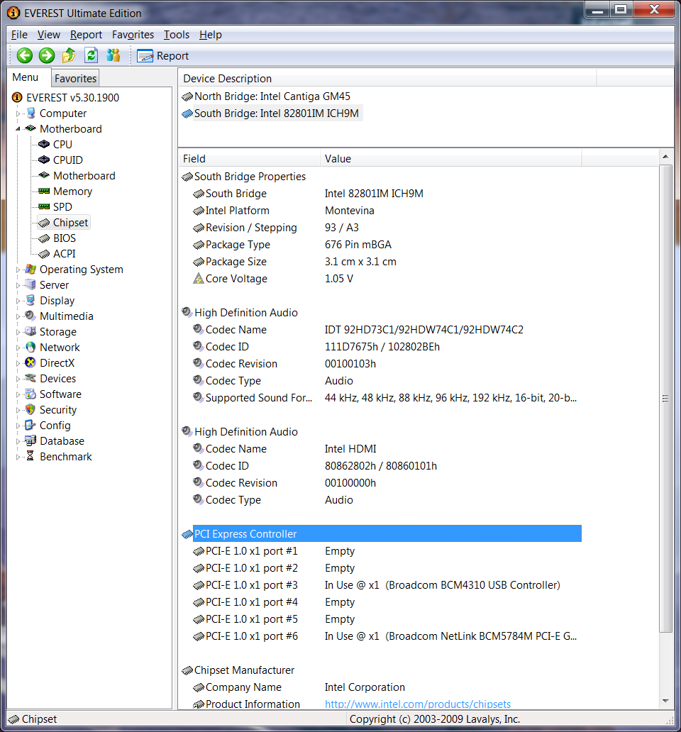Click the Device Description column header

coord(387,79)
